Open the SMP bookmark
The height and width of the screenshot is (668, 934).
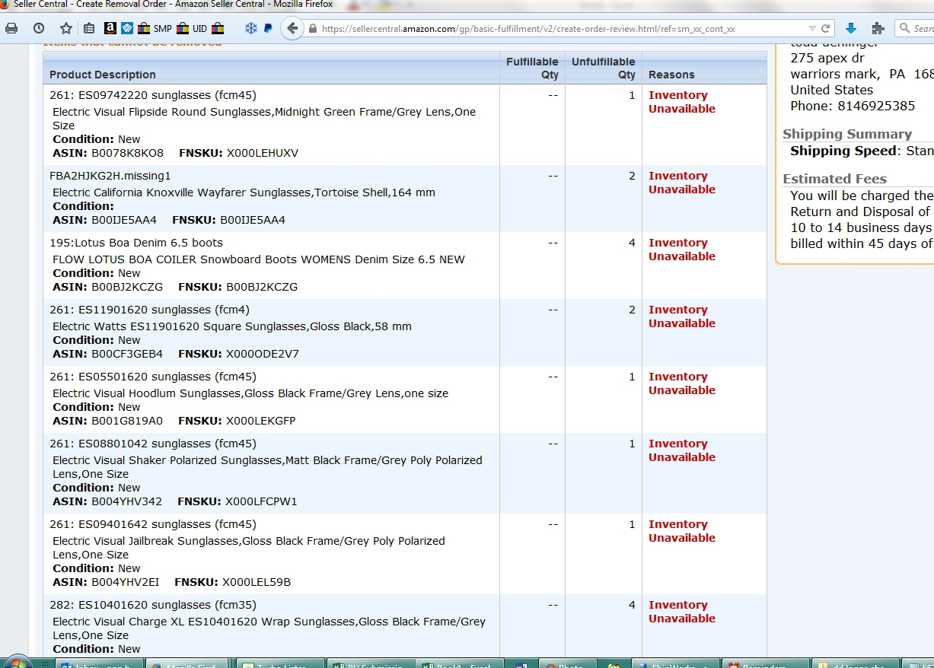point(162,29)
